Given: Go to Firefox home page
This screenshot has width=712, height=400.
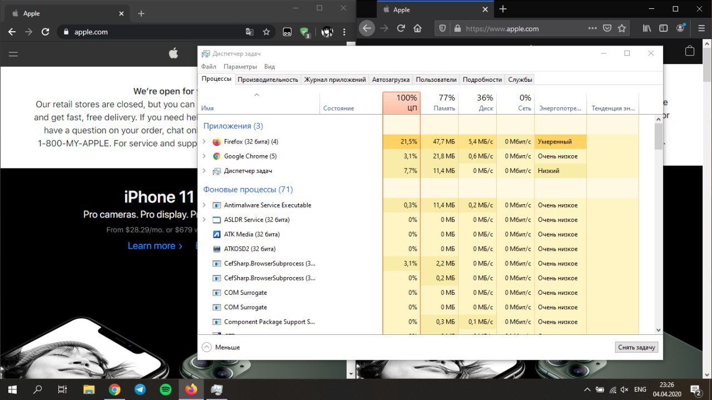Looking at the screenshot, I should [417, 28].
